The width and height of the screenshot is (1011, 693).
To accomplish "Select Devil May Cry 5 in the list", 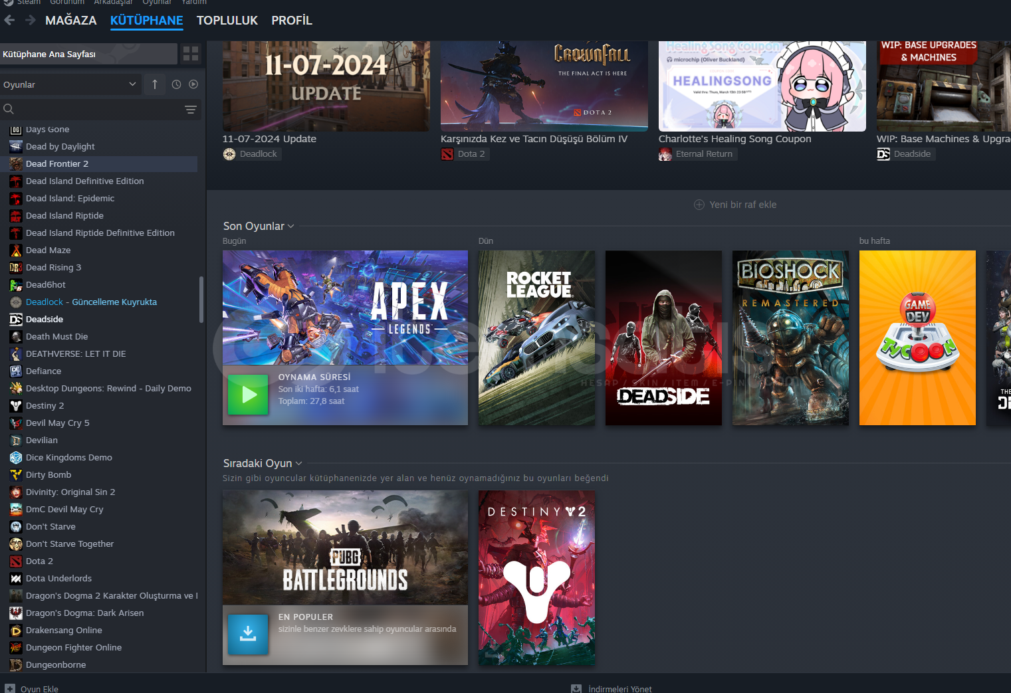I will tap(98, 423).
